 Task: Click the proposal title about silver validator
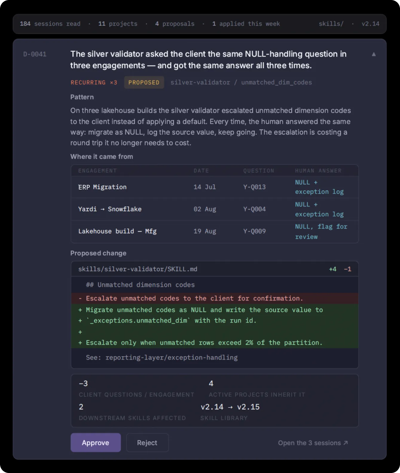point(208,60)
